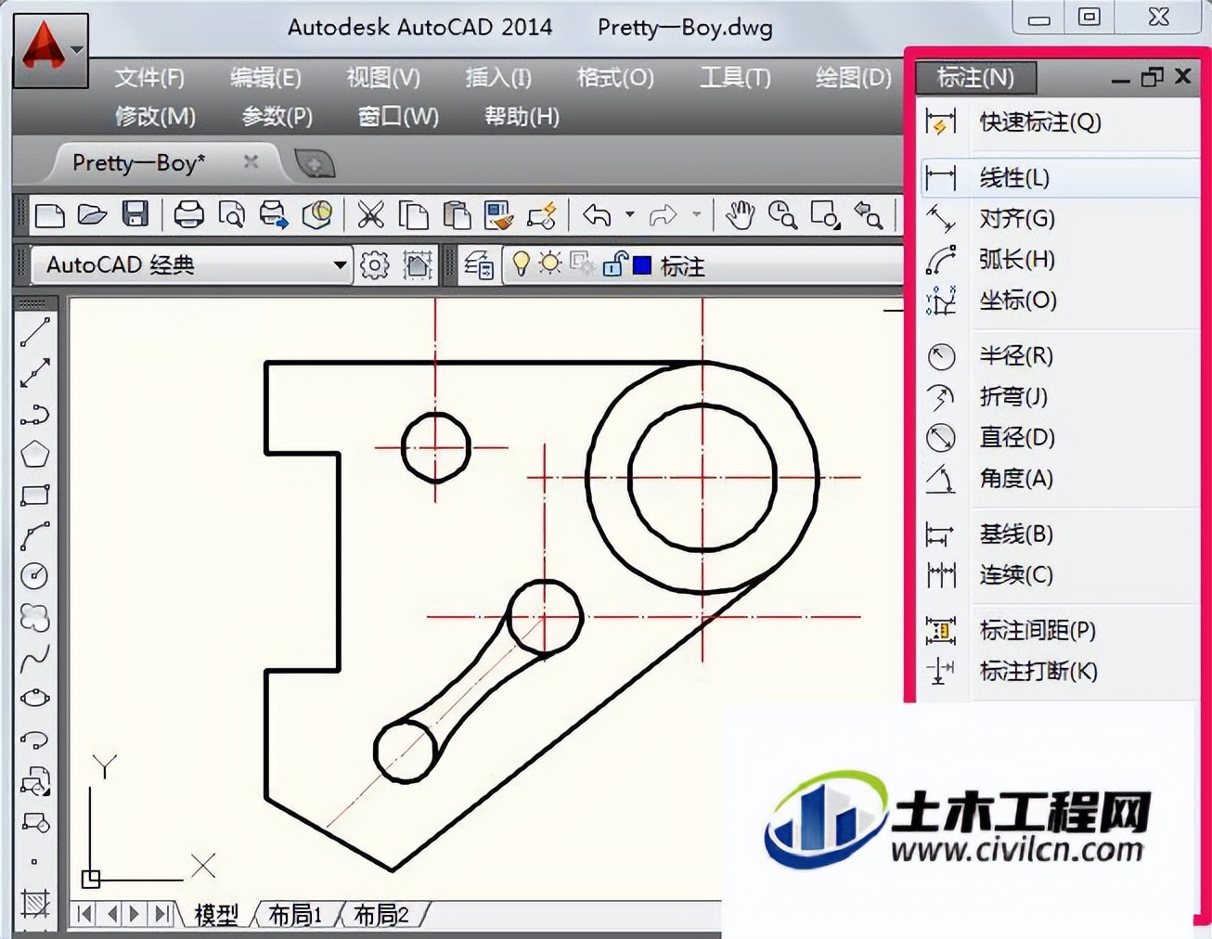
Task: Close the Pretty—Boy* drawing tab
Action: (x=251, y=161)
